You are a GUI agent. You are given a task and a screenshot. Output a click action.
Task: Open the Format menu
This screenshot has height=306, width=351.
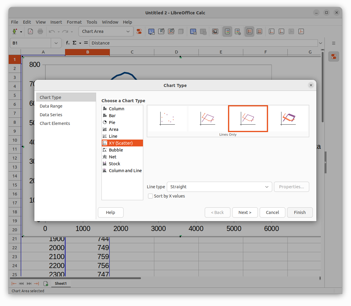click(x=74, y=22)
